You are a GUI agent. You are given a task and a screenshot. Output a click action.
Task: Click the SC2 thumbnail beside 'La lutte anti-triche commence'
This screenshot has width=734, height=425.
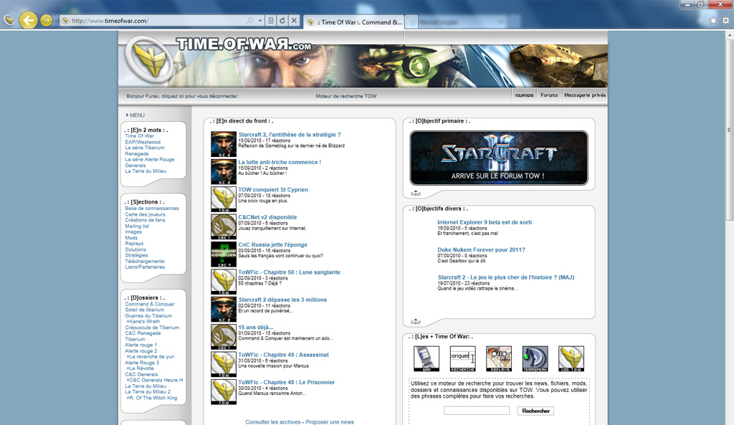pos(224,172)
